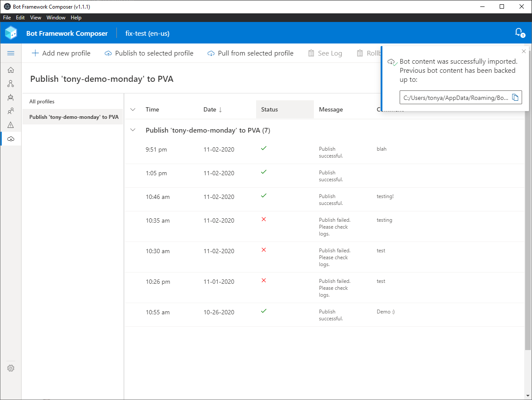Select 'tony-demo-monday' profile in left list

click(73, 117)
